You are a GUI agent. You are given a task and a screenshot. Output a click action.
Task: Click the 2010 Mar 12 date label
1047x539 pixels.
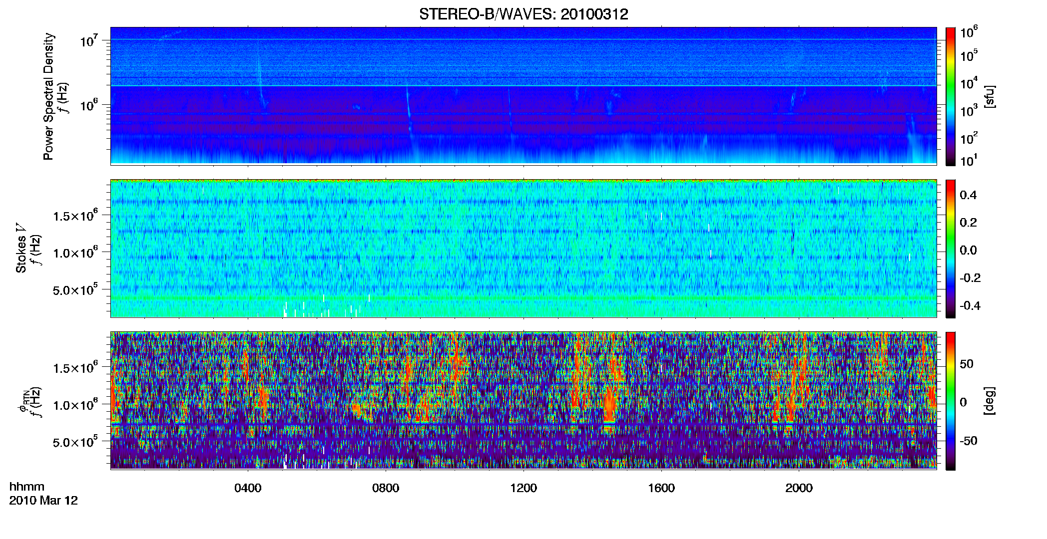click(43, 500)
